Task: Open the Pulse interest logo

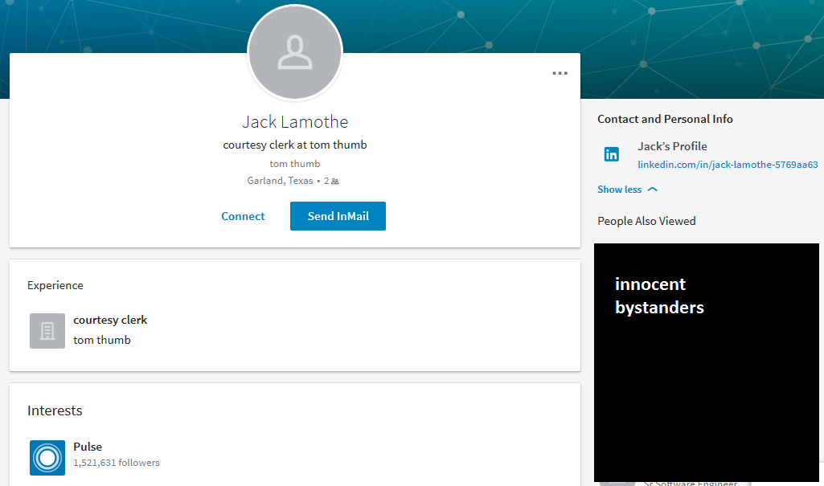Action: coord(47,458)
